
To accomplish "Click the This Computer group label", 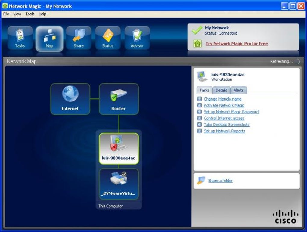I will (x=110, y=206).
